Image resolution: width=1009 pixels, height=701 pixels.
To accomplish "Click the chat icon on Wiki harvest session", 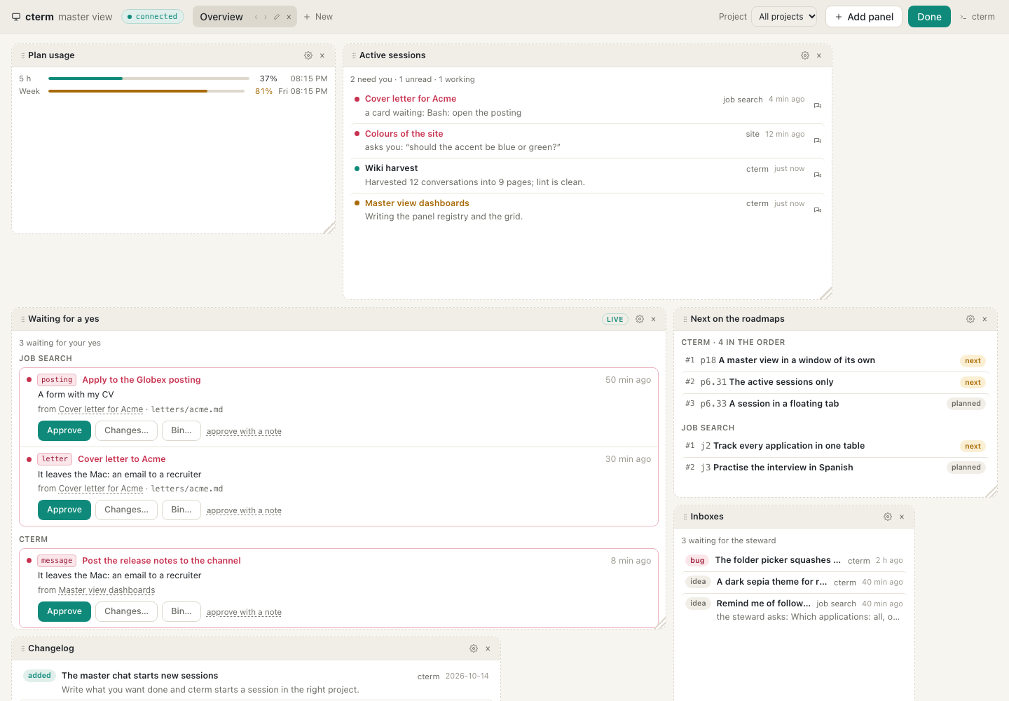I will pyautogui.click(x=818, y=175).
